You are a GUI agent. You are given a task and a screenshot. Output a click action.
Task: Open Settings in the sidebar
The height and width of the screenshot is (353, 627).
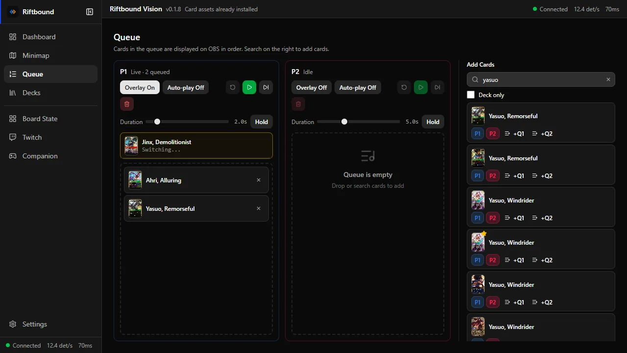(50, 324)
